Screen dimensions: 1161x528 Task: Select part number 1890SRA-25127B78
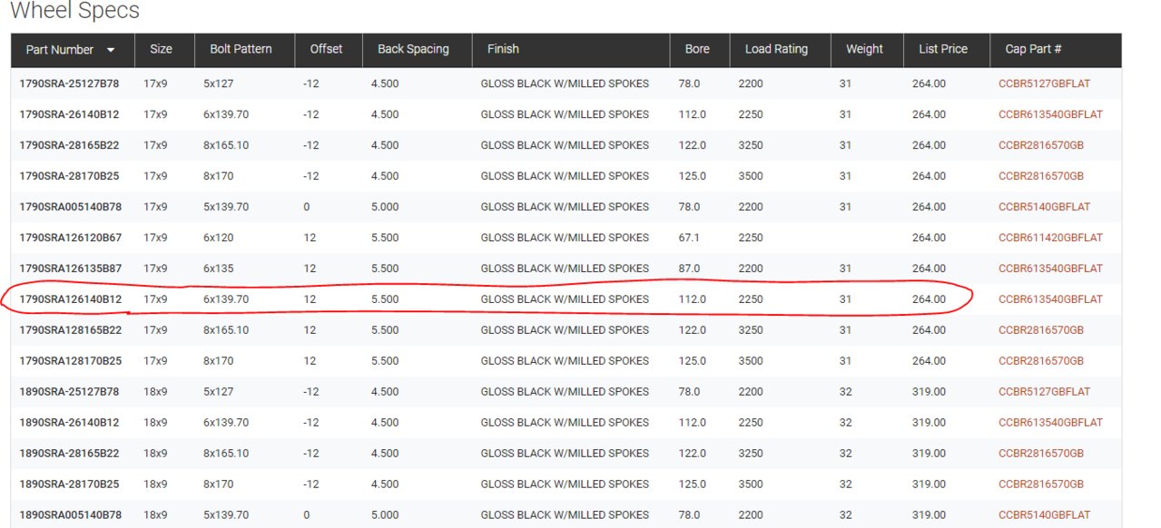69,392
